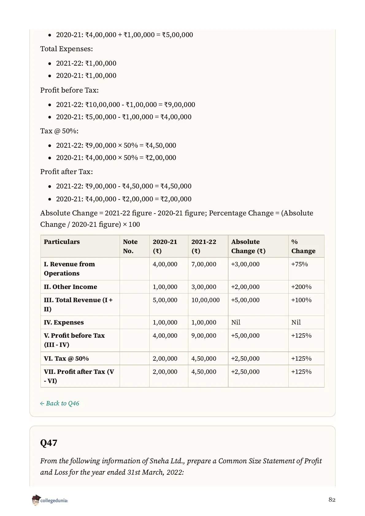The width and height of the screenshot is (365, 516).
Task: Select Profit after Tax (V - VI) row
Action: coord(182,376)
